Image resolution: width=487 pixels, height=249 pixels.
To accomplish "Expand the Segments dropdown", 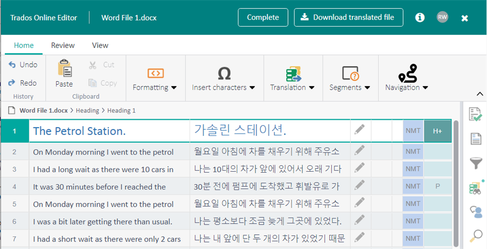I will pyautogui.click(x=367, y=88).
